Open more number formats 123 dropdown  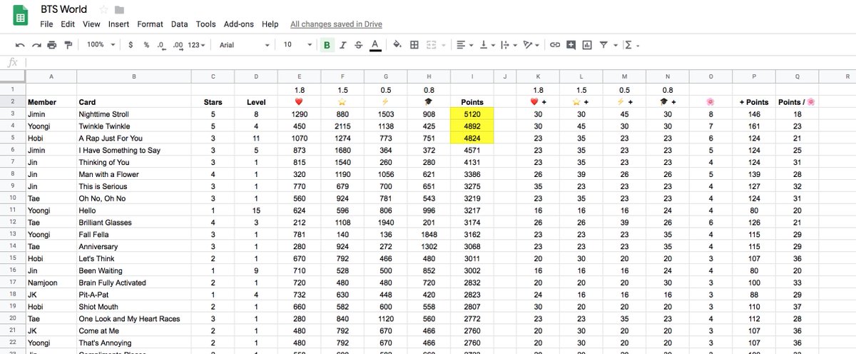[x=197, y=45]
